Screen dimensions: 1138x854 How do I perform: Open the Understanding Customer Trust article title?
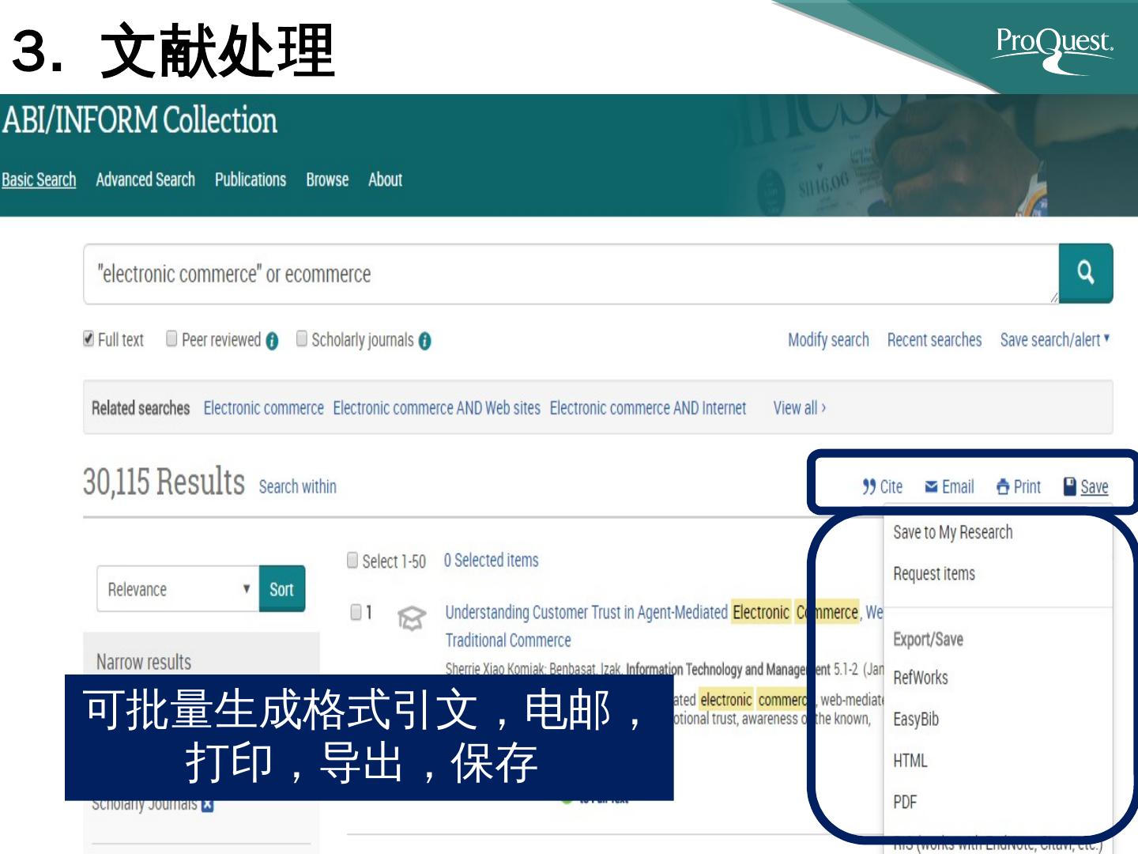[x=664, y=625]
